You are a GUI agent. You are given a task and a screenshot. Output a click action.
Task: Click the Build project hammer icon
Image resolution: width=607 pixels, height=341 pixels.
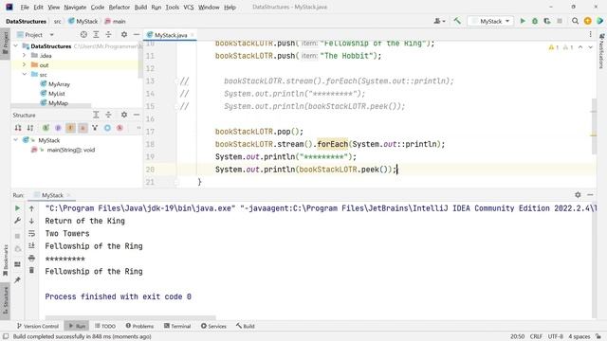pyautogui.click(x=457, y=21)
